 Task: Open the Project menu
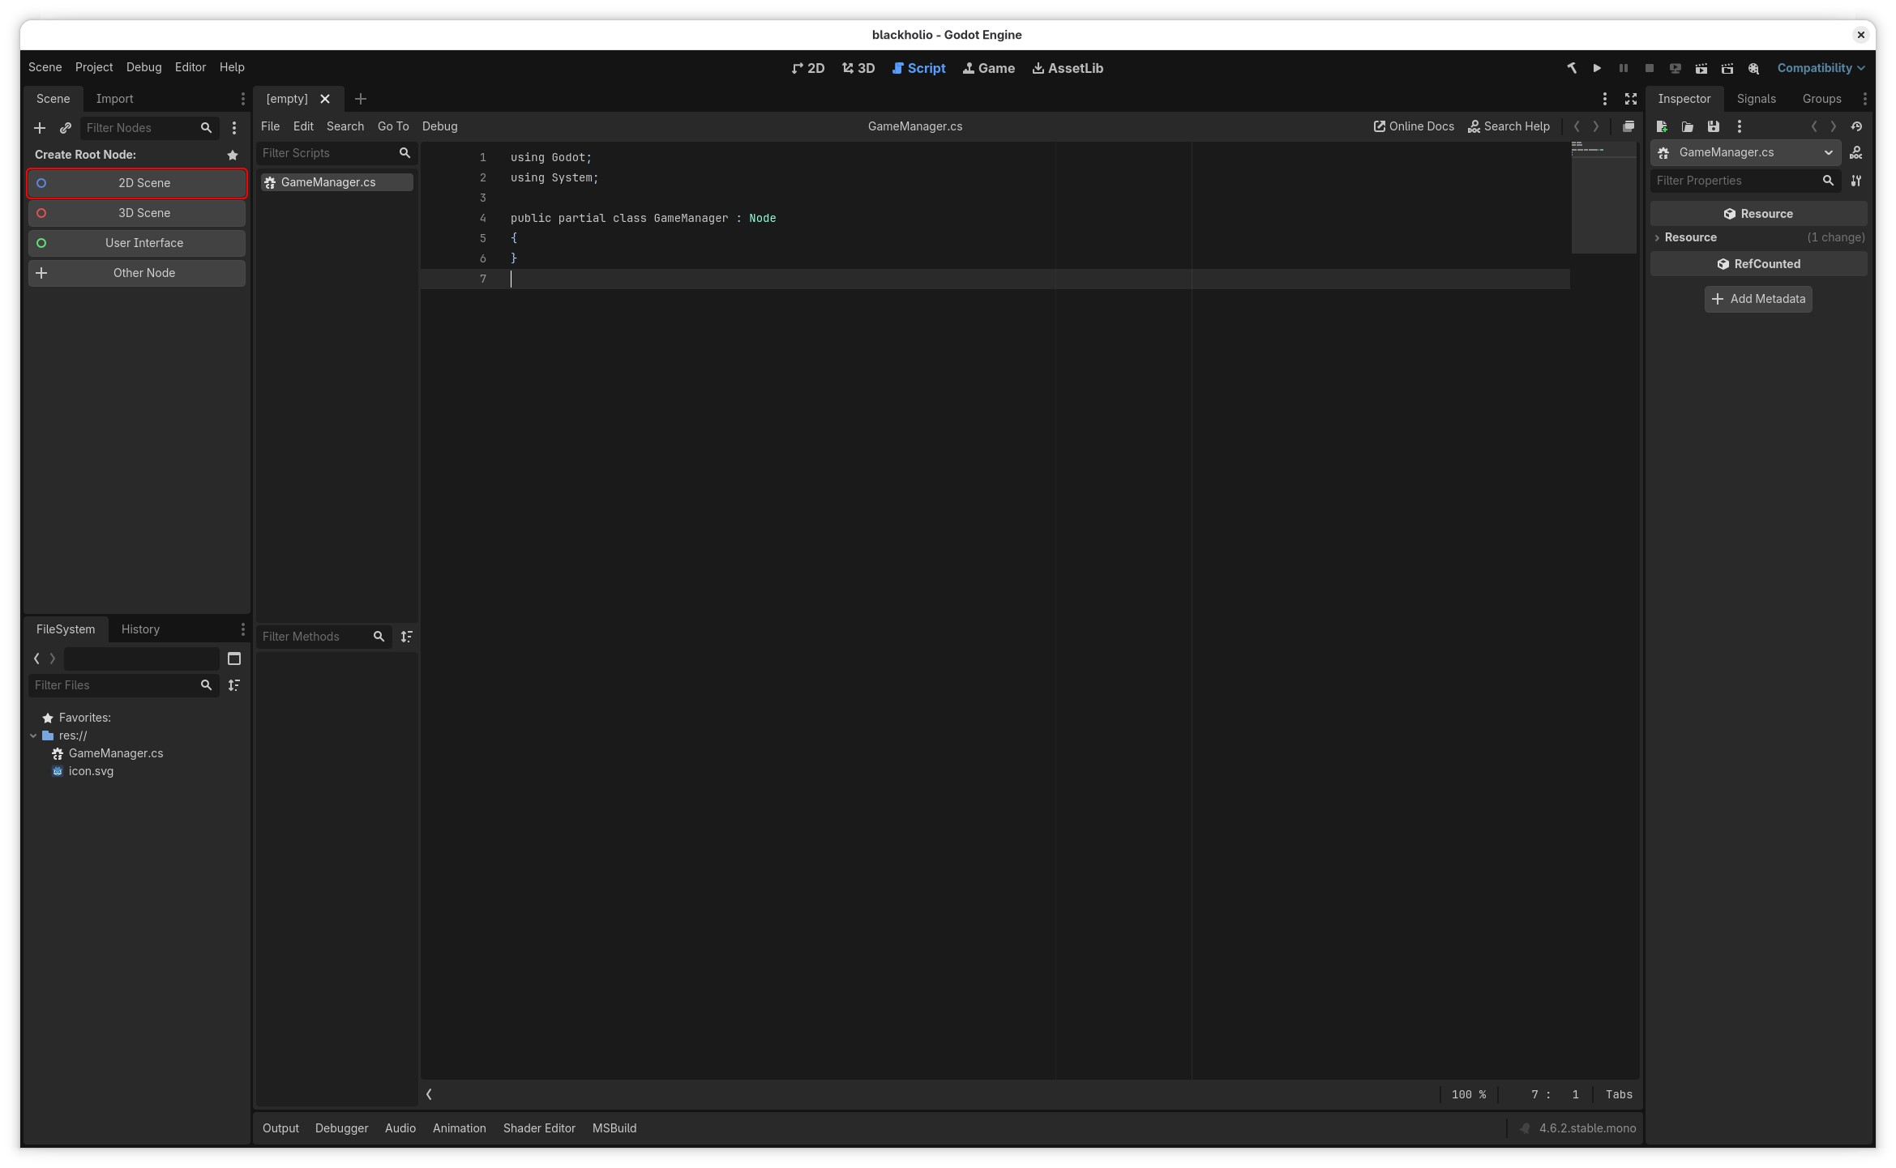pos(94,67)
